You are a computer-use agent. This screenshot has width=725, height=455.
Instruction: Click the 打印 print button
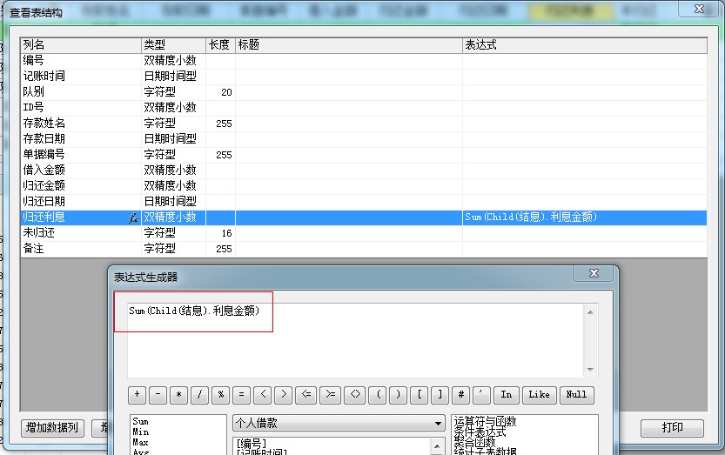[672, 428]
